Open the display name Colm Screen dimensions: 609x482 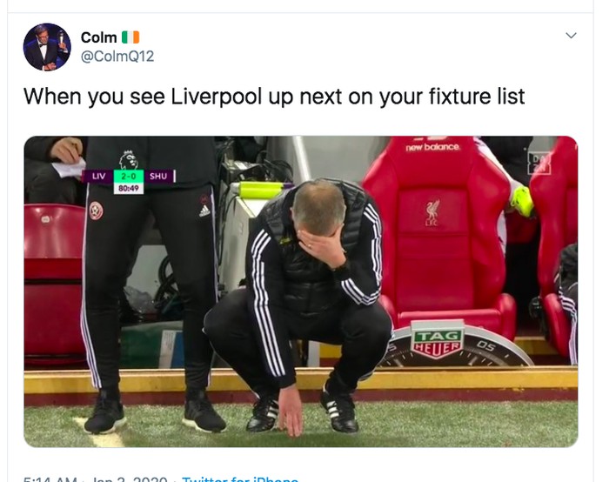(98, 37)
